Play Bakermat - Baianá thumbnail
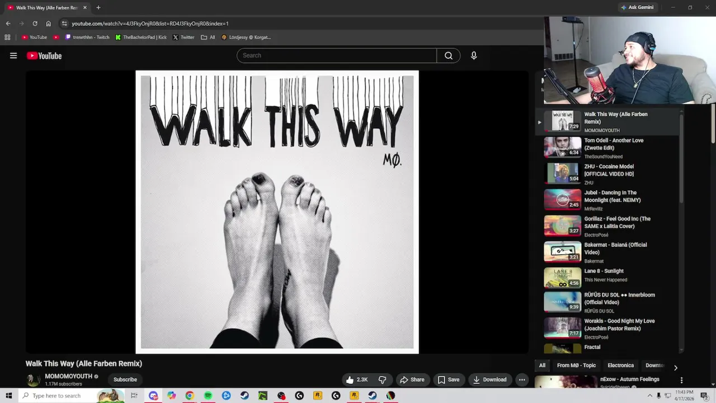Image resolution: width=716 pixels, height=403 pixels. [x=563, y=252]
